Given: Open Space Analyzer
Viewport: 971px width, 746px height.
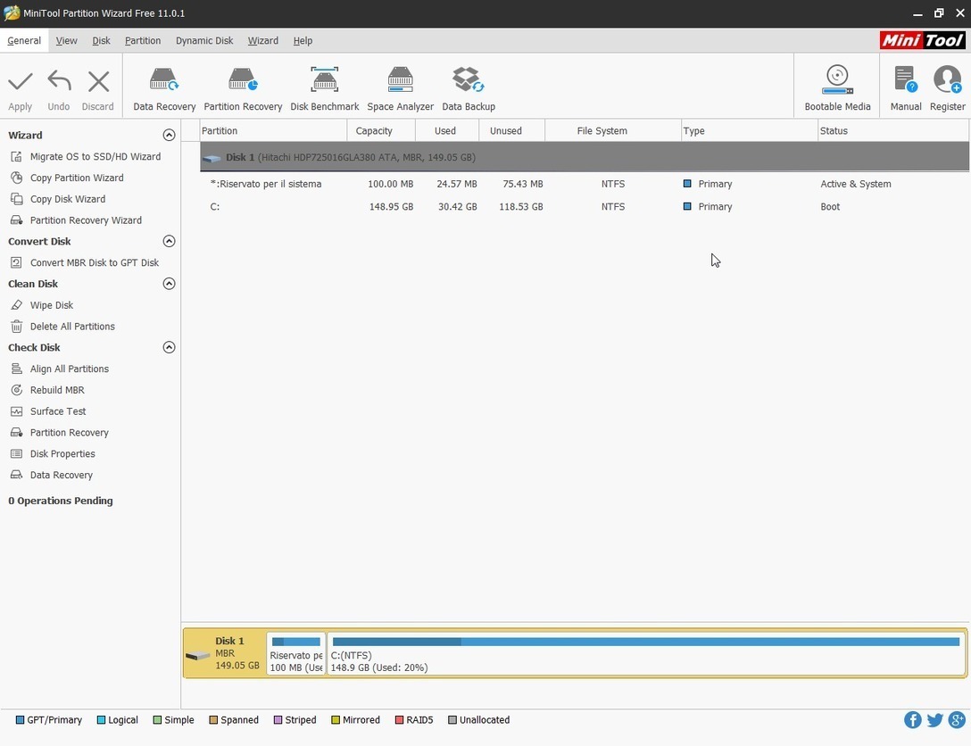Looking at the screenshot, I should pyautogui.click(x=400, y=89).
